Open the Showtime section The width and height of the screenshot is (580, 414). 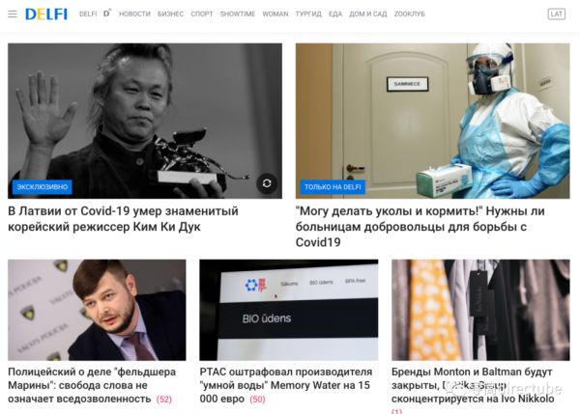[x=238, y=14]
